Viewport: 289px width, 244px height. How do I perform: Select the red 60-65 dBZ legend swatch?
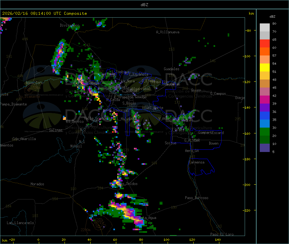click(265, 43)
